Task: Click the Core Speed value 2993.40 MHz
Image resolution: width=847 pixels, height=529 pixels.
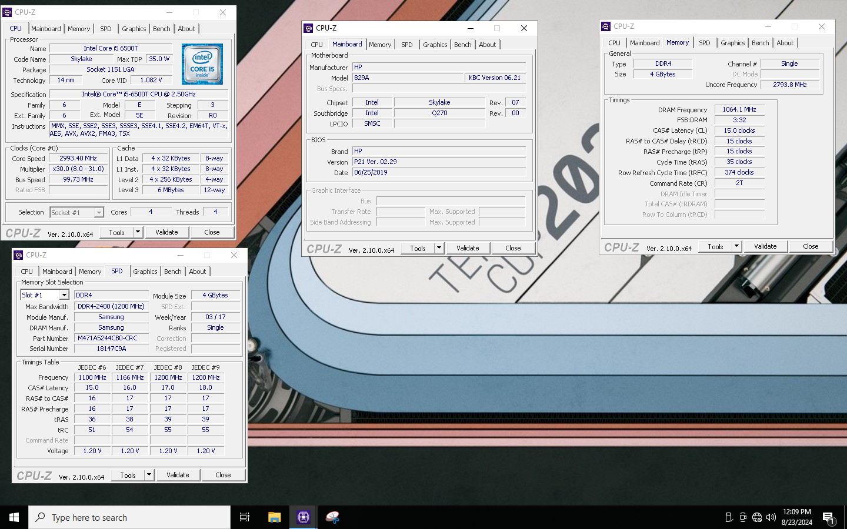Action: [x=78, y=158]
